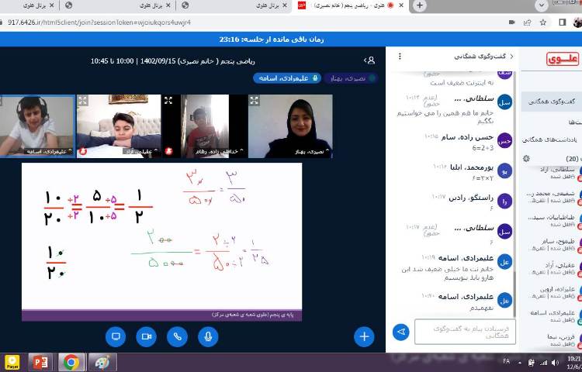Viewport: 582px width, 372px height.
Task: Click the share page icon in address bar
Action: pos(527,22)
